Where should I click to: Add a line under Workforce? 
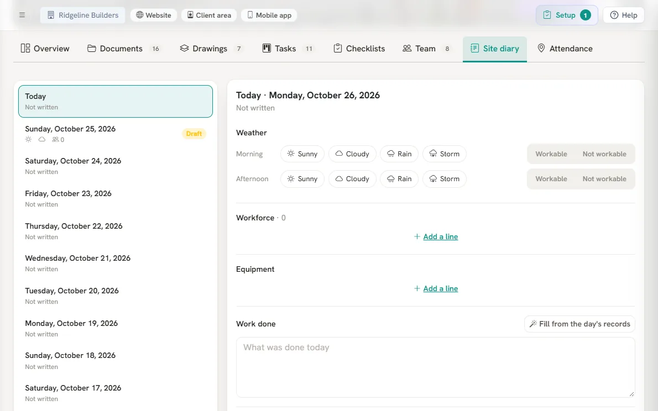436,236
